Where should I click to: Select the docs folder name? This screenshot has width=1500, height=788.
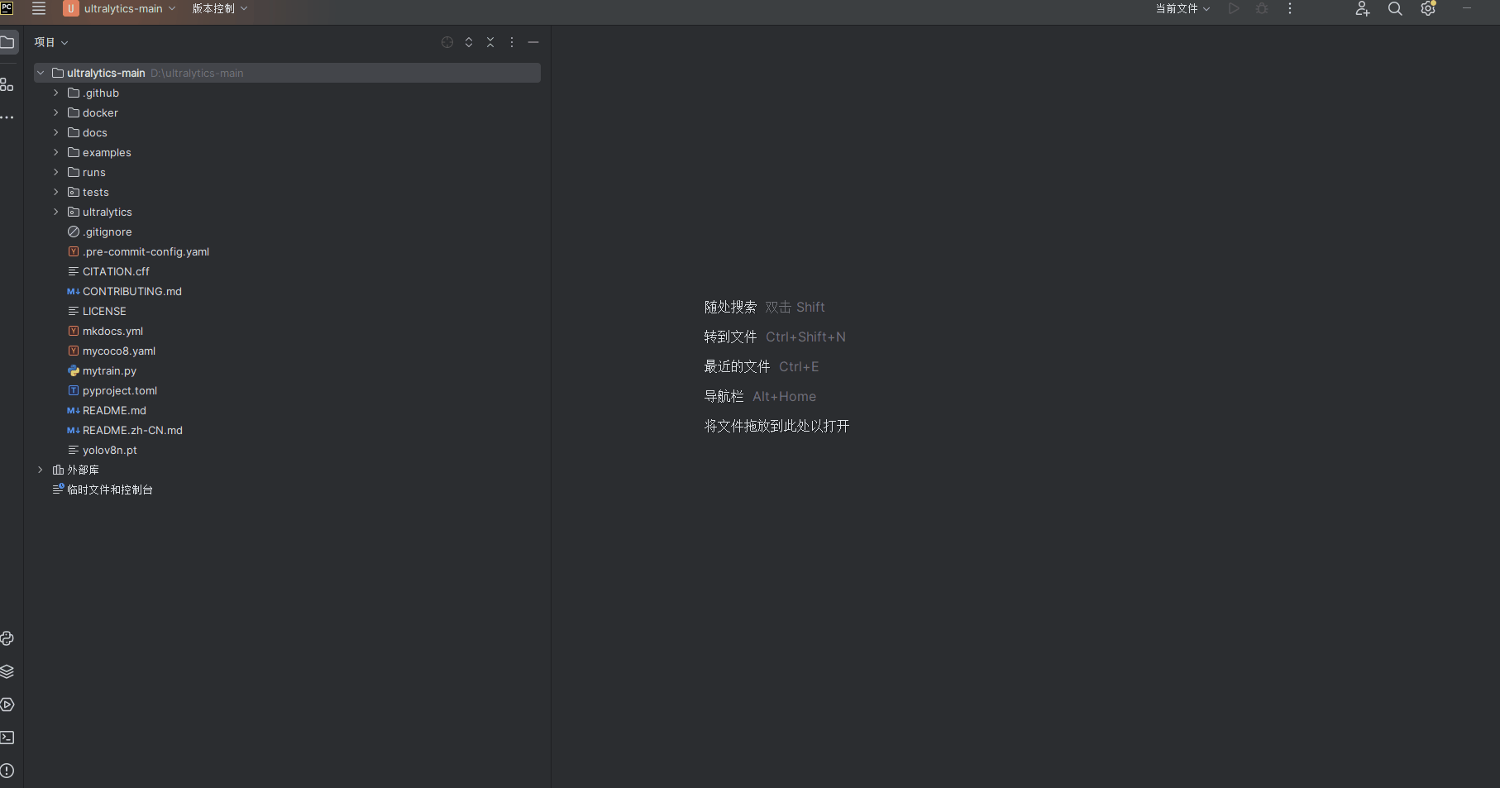click(x=95, y=132)
